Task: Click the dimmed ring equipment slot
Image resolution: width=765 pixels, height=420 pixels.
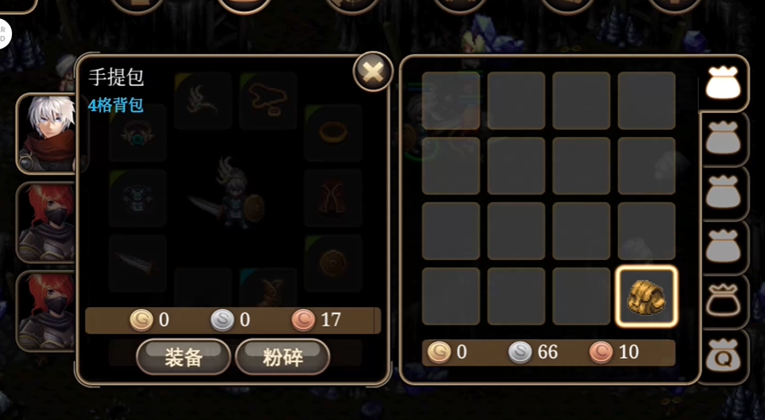Action: point(333,133)
